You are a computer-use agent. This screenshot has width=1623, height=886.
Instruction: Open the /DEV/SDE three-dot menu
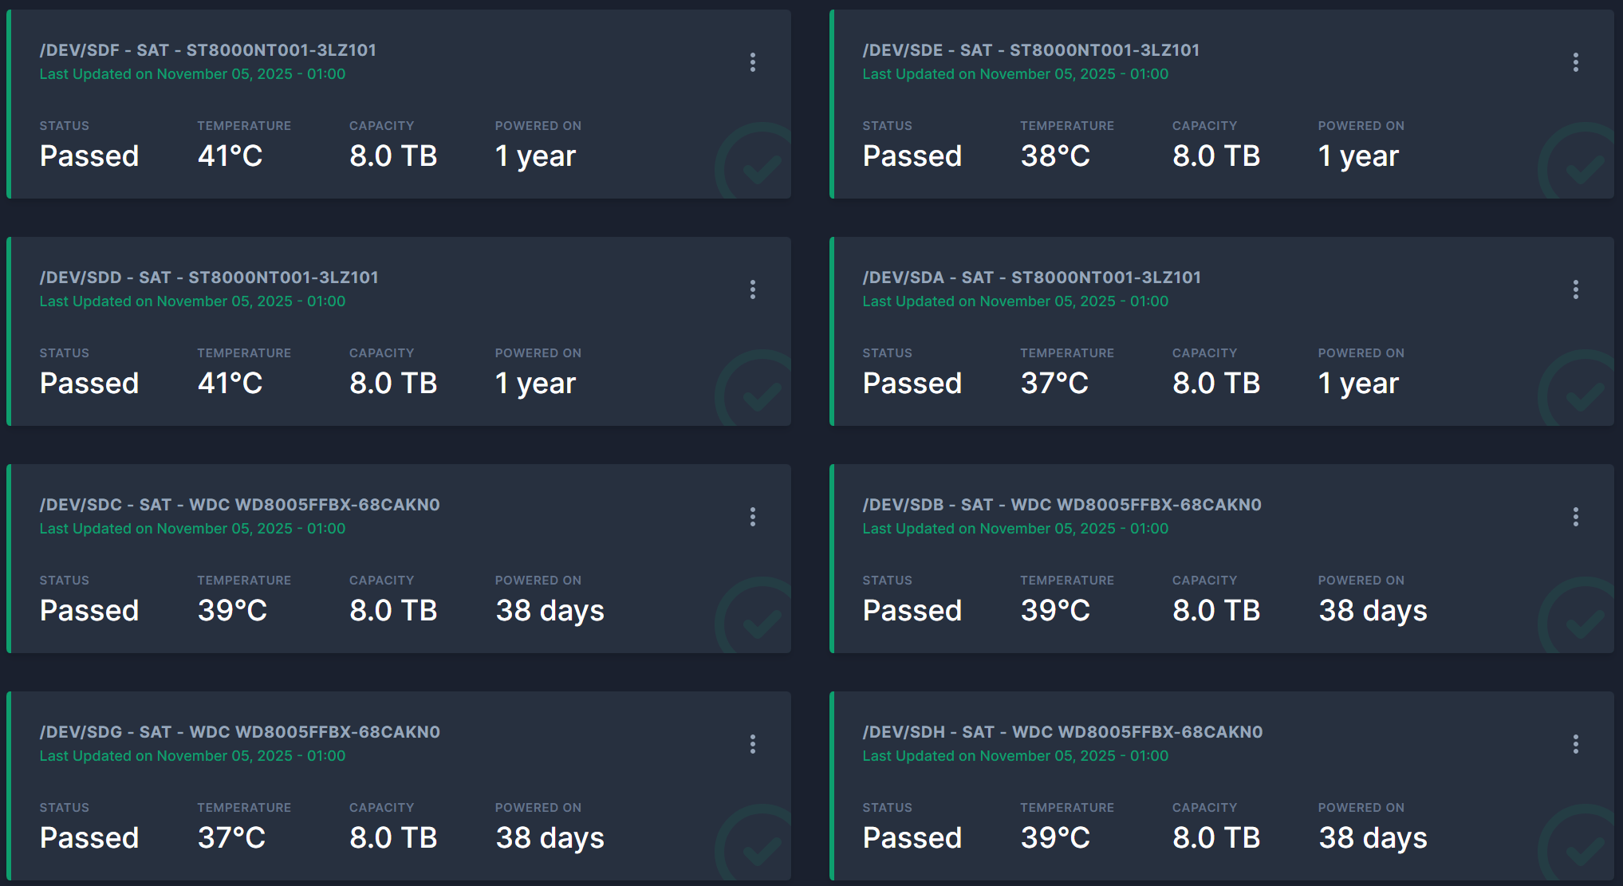click(1575, 62)
